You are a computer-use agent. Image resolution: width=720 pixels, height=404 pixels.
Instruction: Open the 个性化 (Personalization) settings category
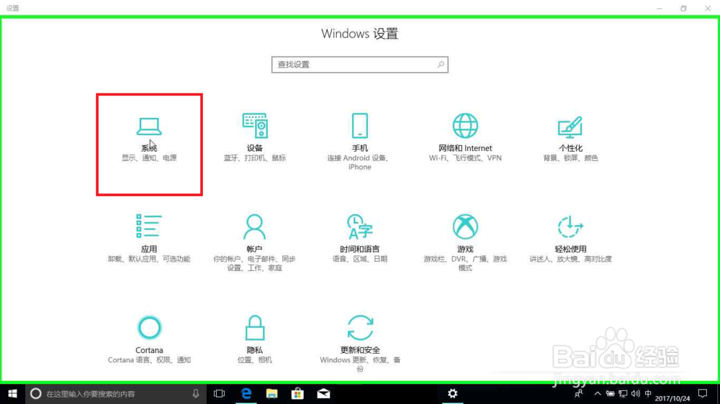click(570, 138)
